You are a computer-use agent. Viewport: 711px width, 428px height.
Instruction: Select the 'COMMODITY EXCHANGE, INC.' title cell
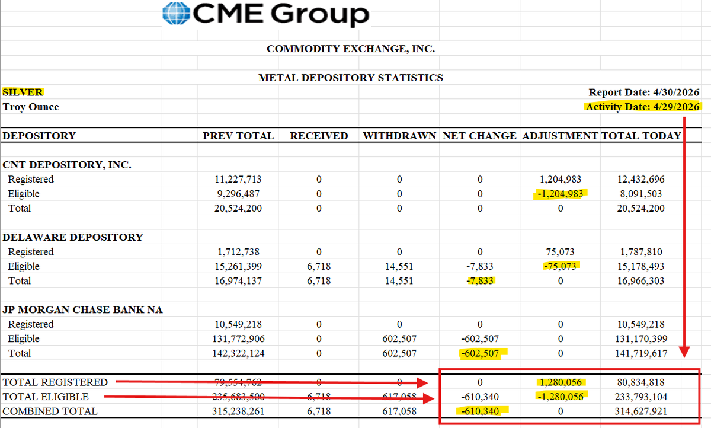coord(351,49)
